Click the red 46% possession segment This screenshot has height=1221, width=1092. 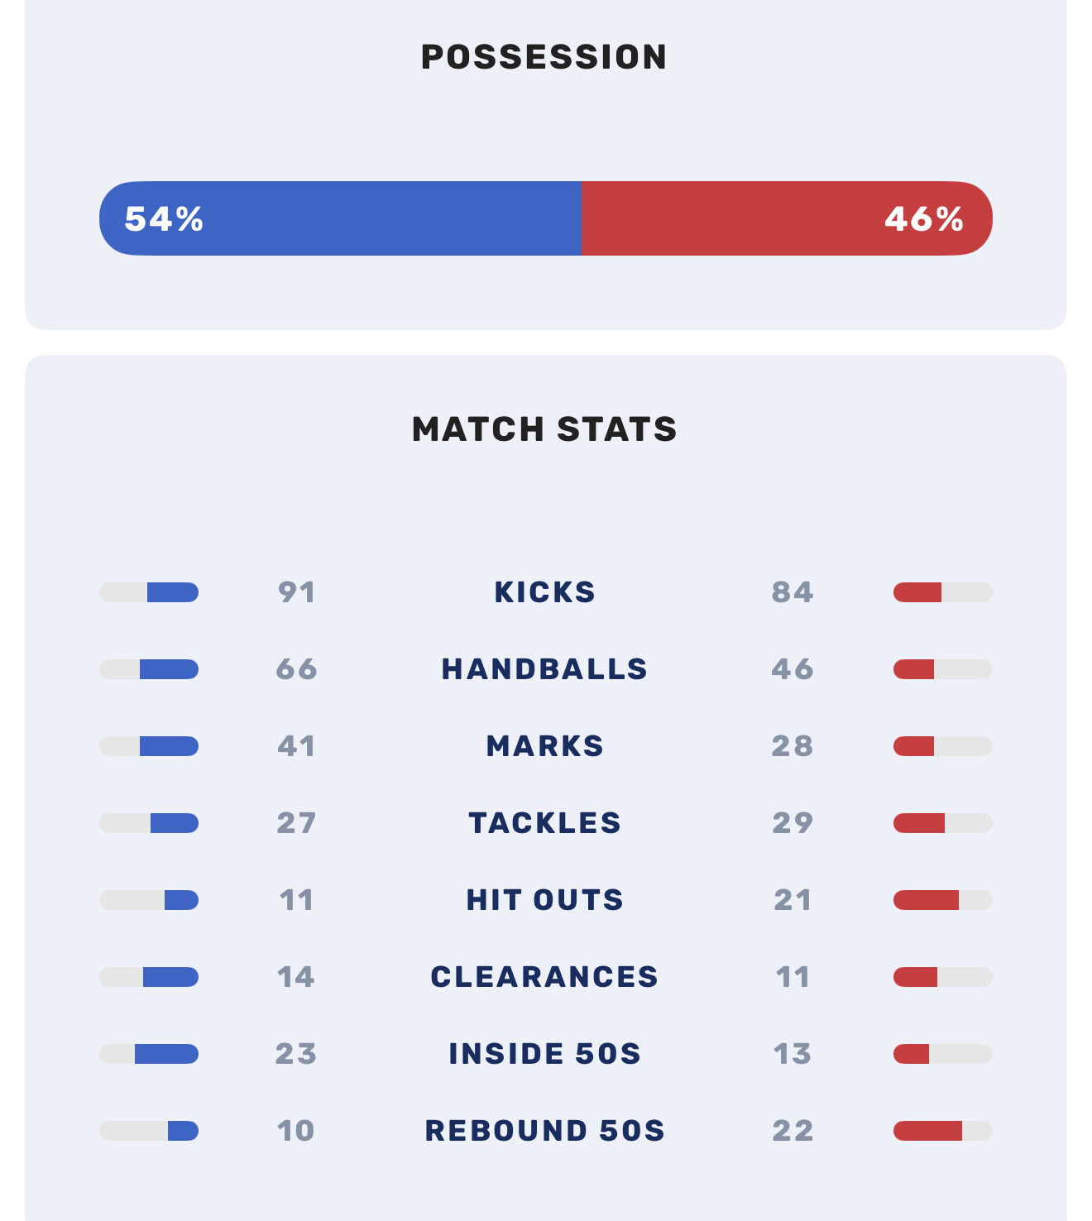(787, 218)
